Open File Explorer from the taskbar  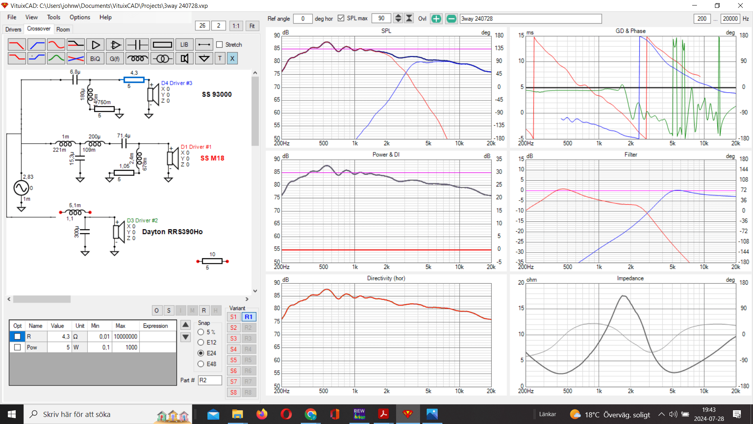(237, 414)
